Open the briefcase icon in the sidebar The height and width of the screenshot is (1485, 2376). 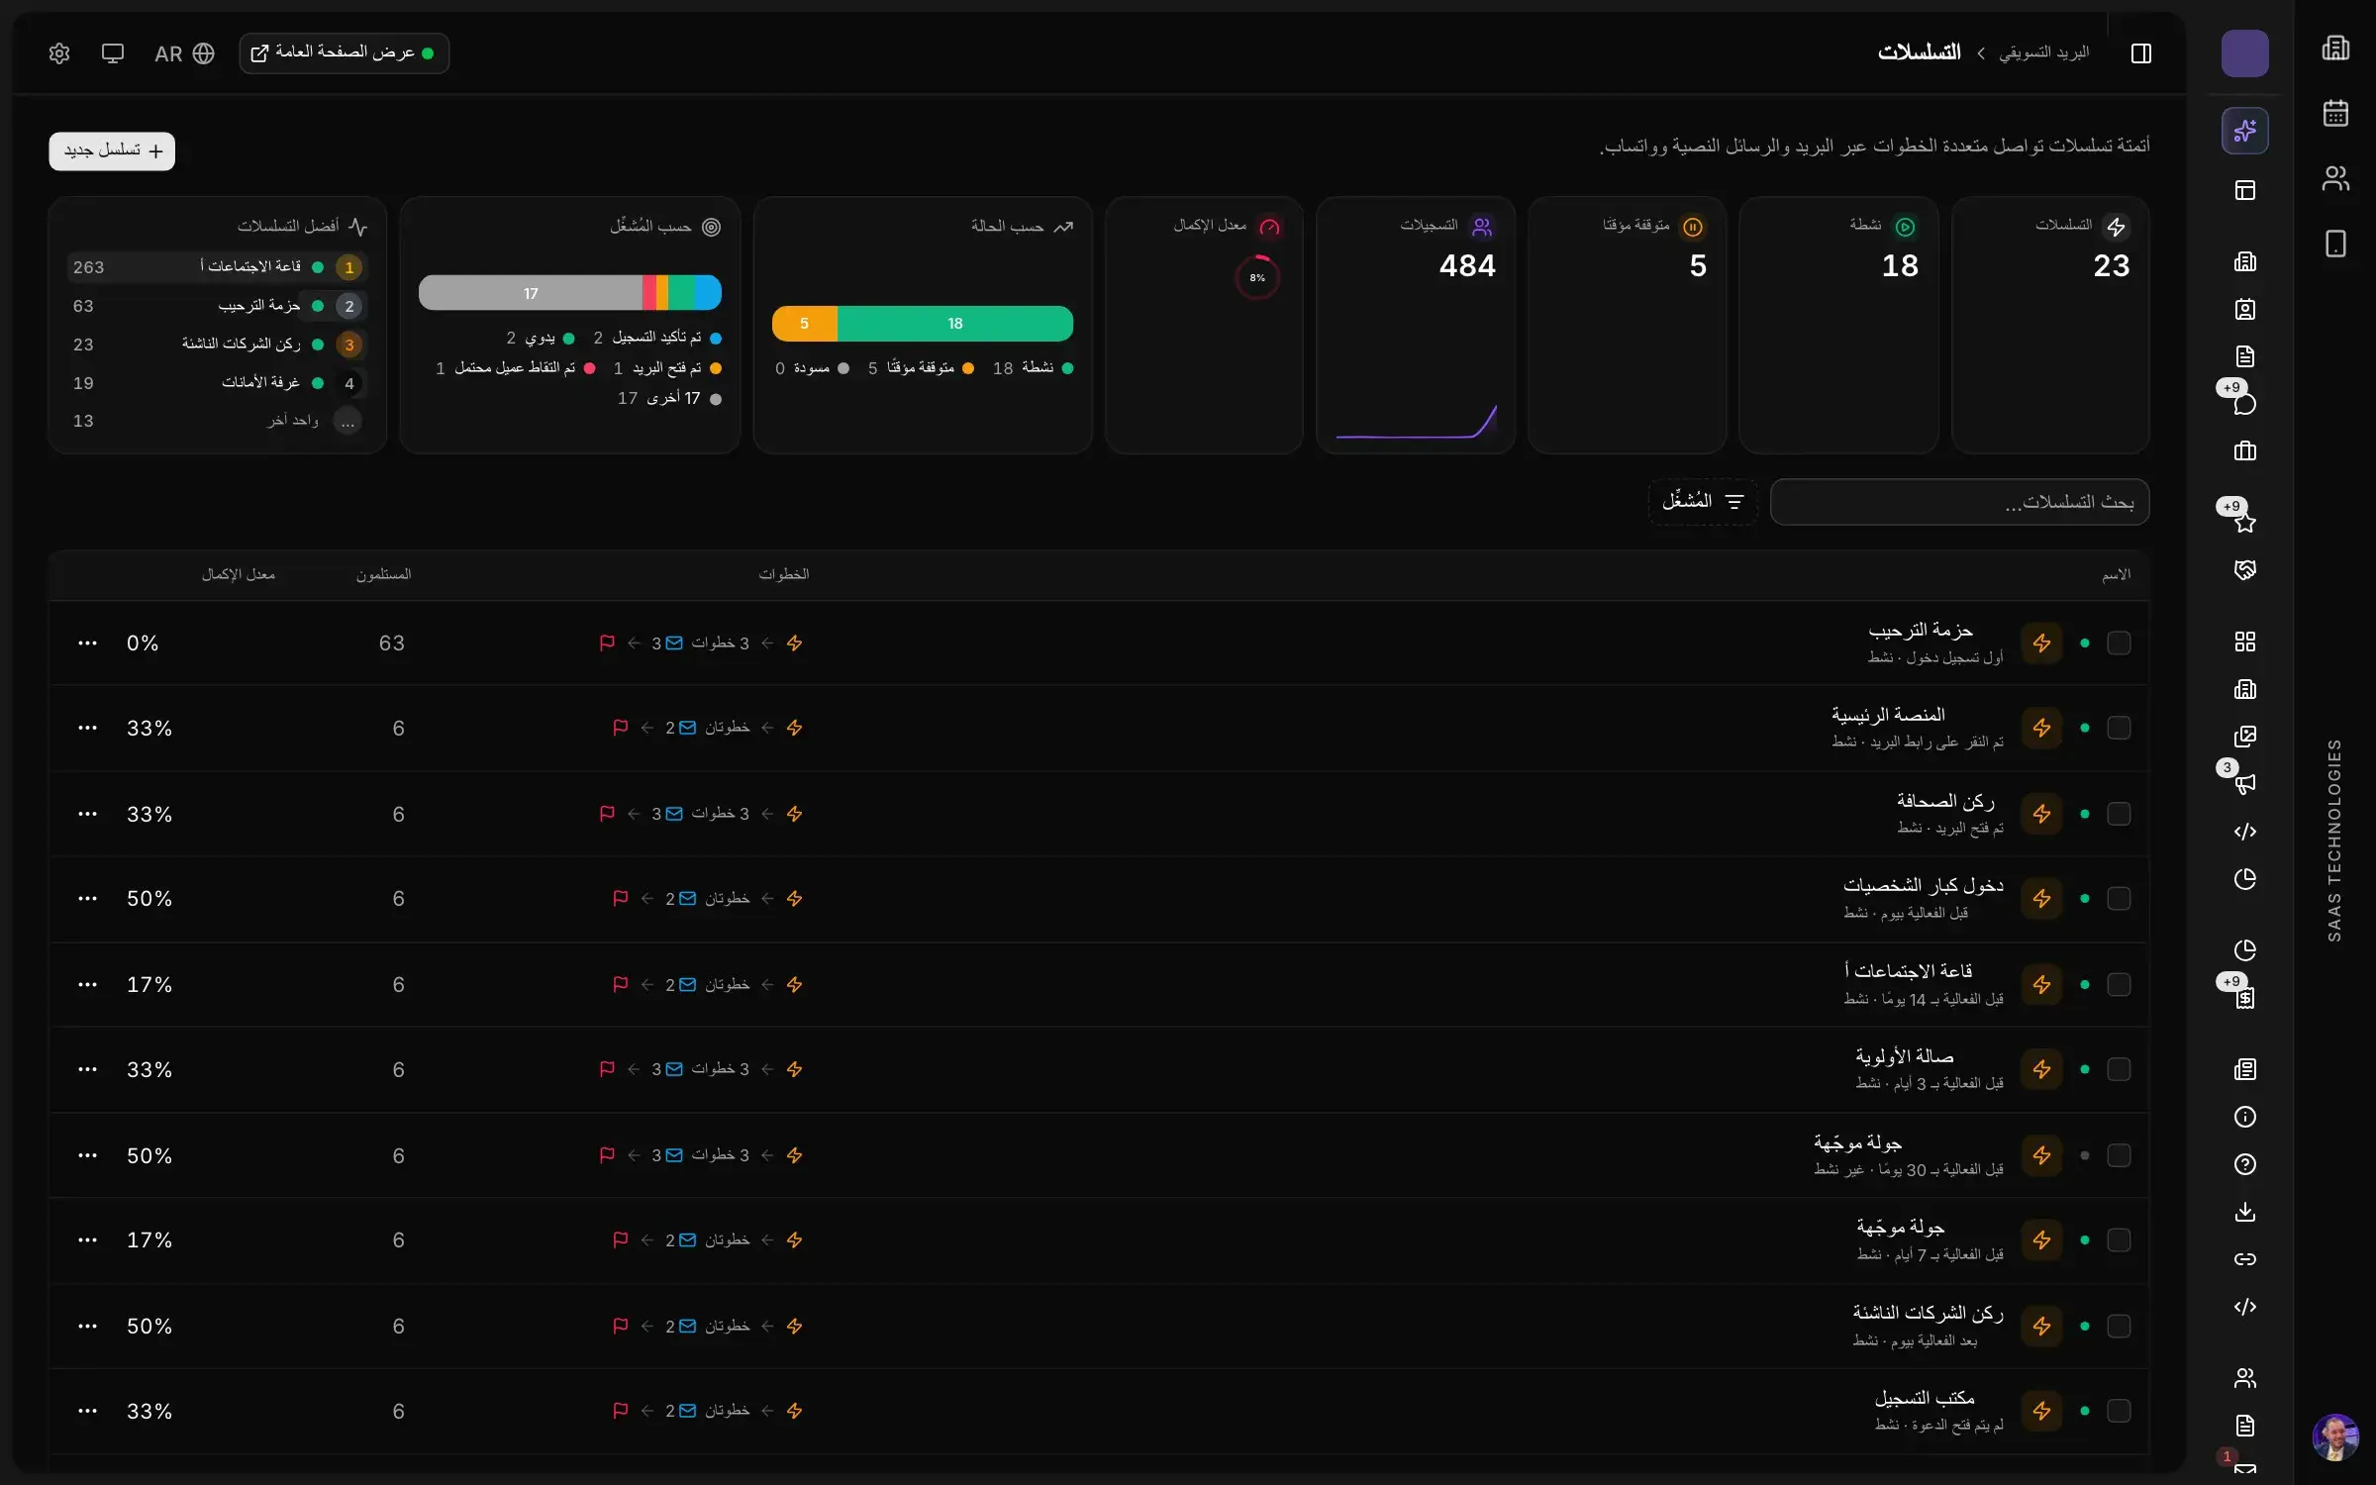[x=2244, y=451]
